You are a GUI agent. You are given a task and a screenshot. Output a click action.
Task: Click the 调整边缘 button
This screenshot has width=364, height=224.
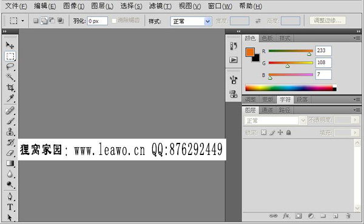click(x=328, y=21)
